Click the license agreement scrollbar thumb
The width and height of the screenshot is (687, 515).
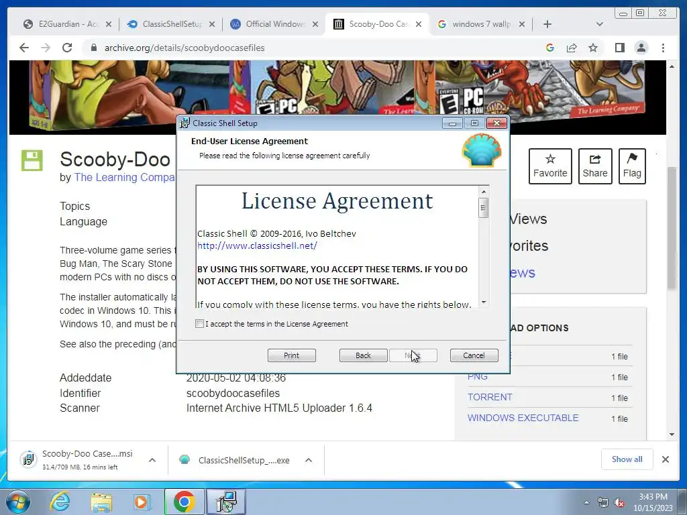pyautogui.click(x=483, y=208)
